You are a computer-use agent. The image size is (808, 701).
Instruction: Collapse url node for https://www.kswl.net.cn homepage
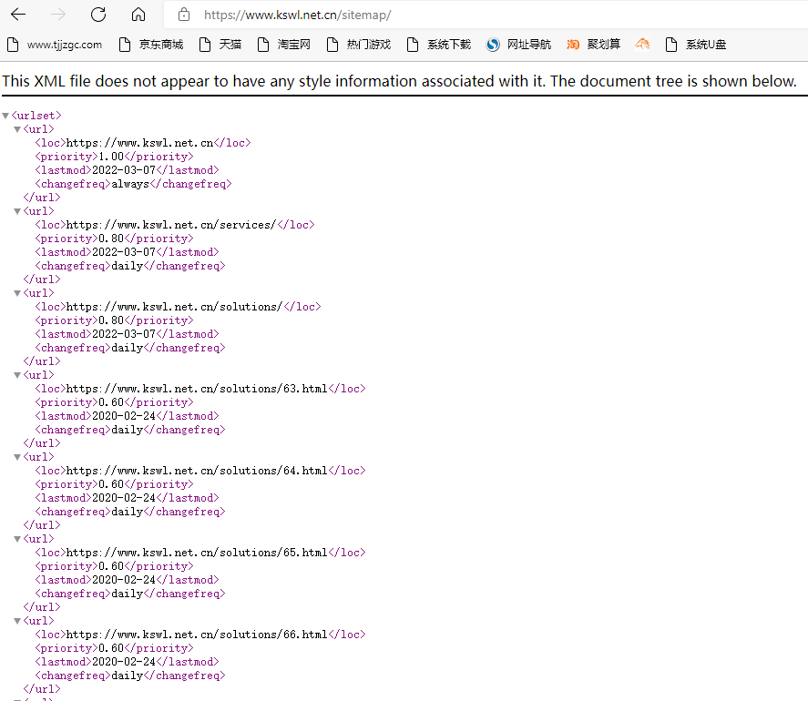[x=17, y=129]
